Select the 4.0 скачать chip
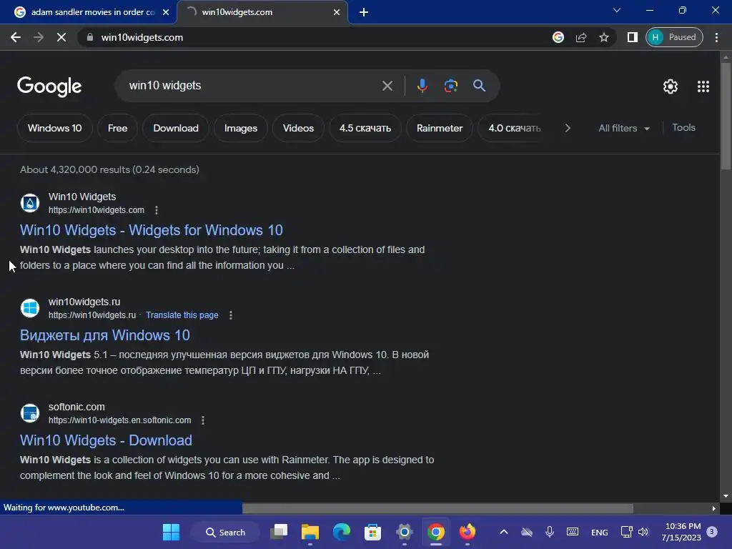 click(x=515, y=128)
